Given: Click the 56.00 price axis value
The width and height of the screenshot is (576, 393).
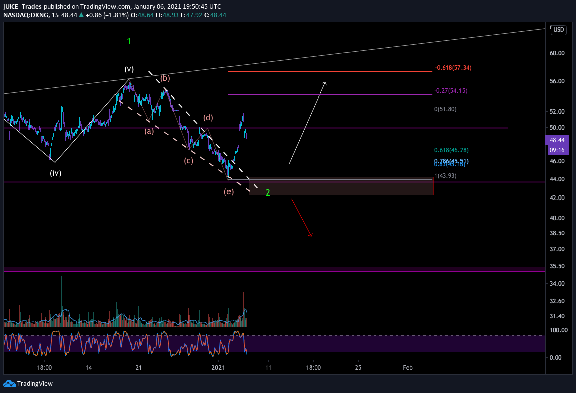Looking at the screenshot, I should pyautogui.click(x=557, y=81).
